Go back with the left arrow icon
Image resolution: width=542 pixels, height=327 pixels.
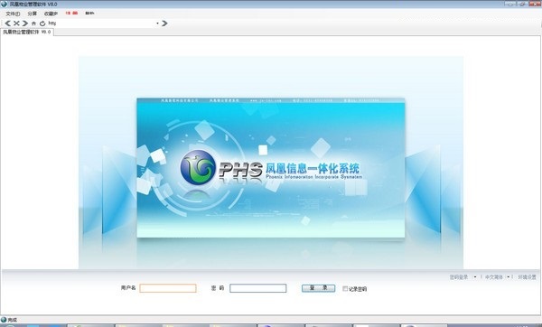[x=7, y=23]
